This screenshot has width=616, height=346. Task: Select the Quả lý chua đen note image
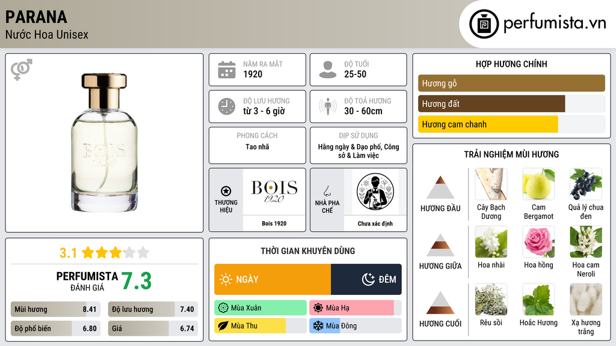pyautogui.click(x=586, y=184)
